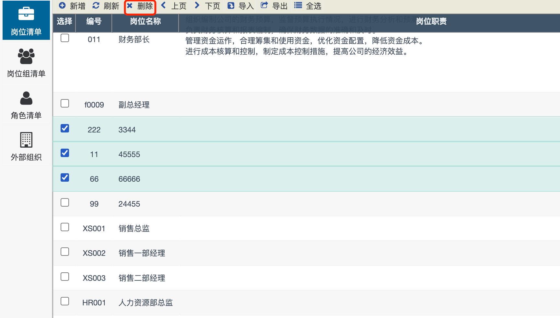Click the 岗位名称 column header

click(x=145, y=21)
